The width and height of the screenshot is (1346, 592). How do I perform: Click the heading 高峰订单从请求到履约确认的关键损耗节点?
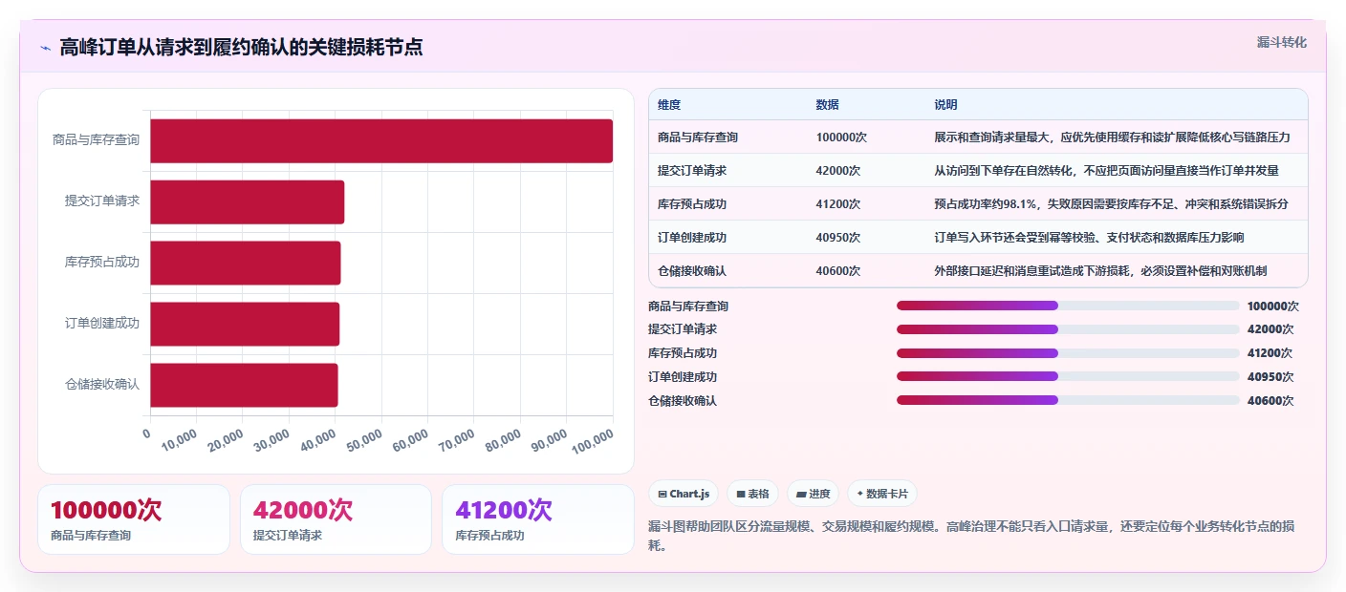tap(241, 47)
